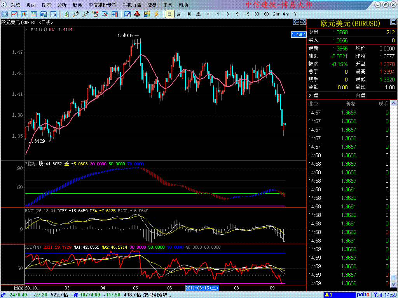Image resolution: width=398 pixels, height=298 pixels.
Task: Open the 工具 menu
Action: (168, 5)
